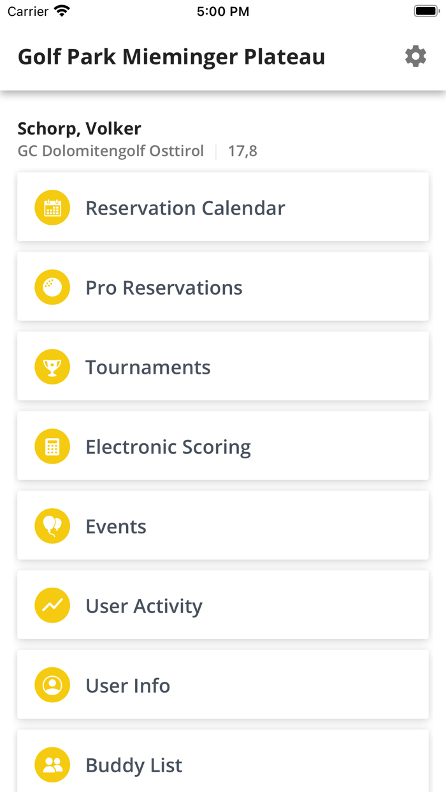Tap the yellow calendar icon
The width and height of the screenshot is (446, 792).
click(52, 208)
